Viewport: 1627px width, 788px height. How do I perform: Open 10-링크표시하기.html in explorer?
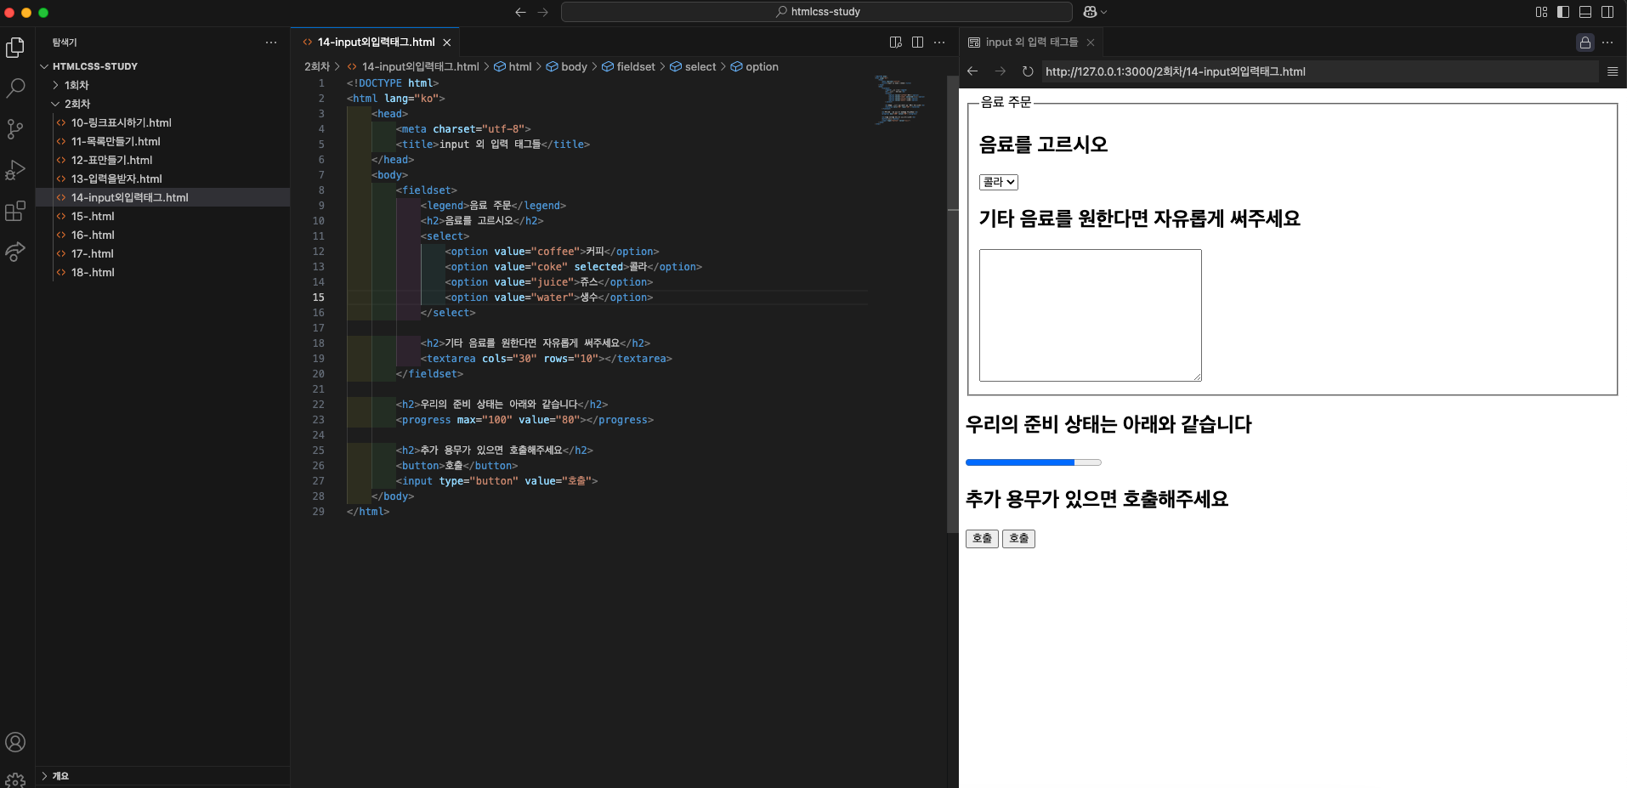pos(162,122)
